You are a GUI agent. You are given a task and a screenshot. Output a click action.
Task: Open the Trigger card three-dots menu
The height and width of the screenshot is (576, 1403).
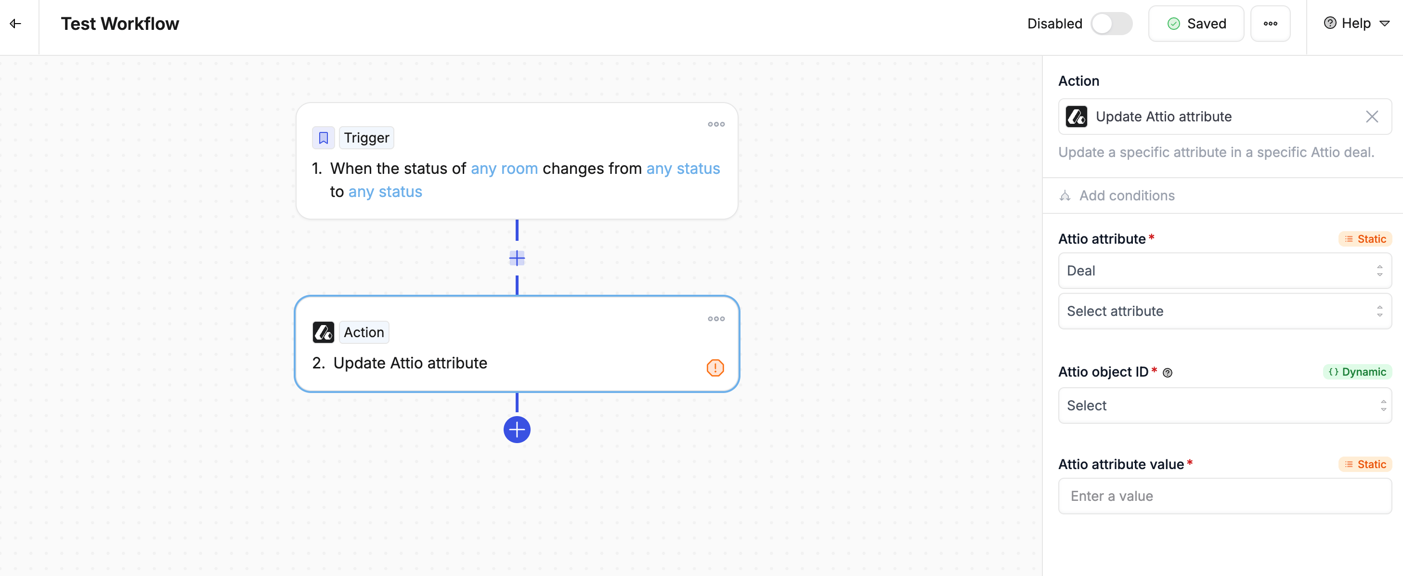pos(715,124)
